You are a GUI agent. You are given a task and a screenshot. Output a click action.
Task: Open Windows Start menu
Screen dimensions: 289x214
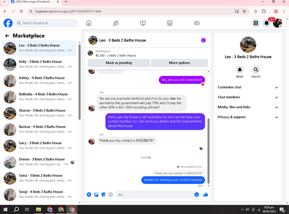click(5, 209)
